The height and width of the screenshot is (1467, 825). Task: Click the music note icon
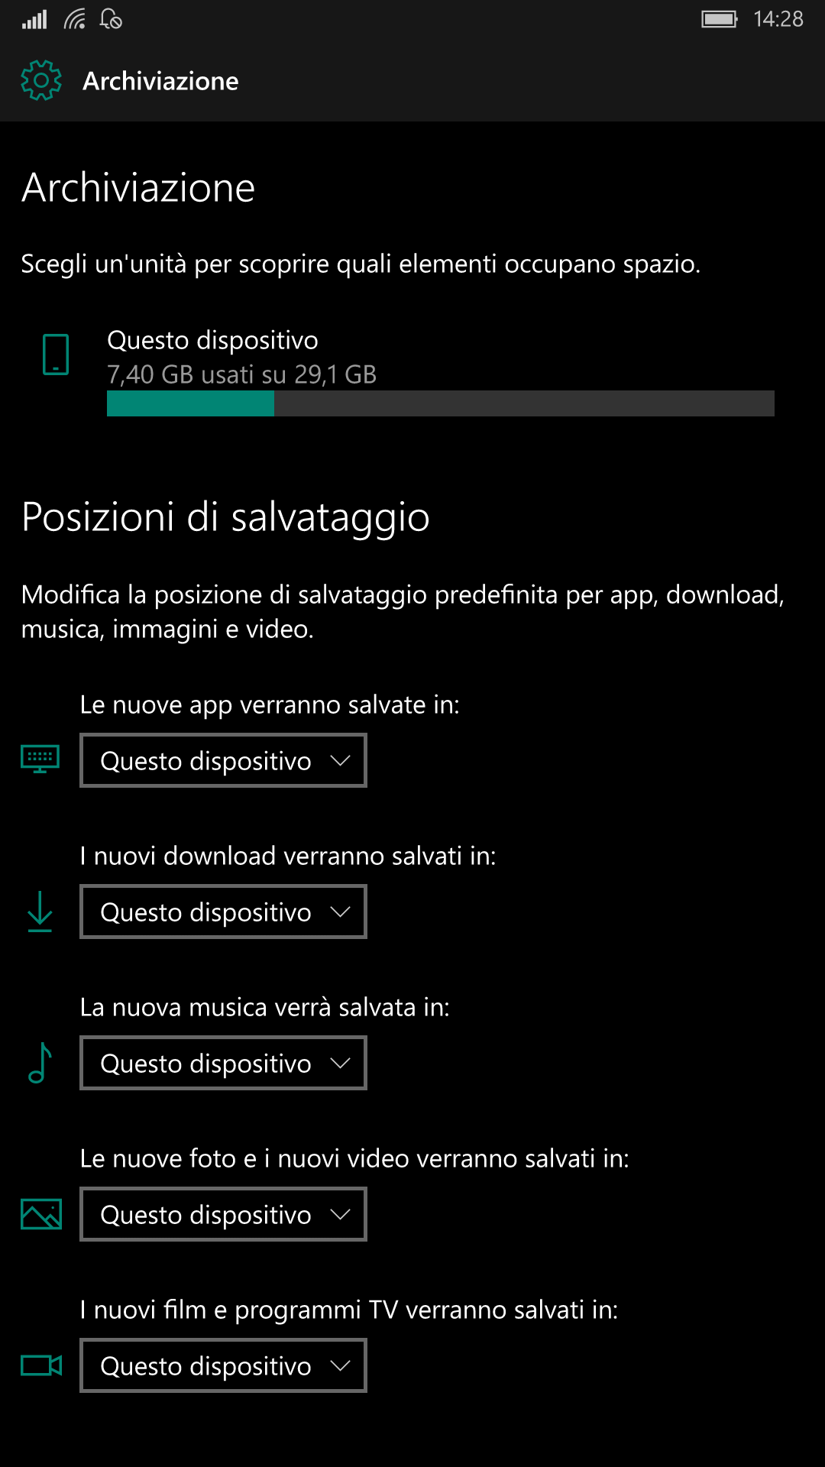(40, 1063)
